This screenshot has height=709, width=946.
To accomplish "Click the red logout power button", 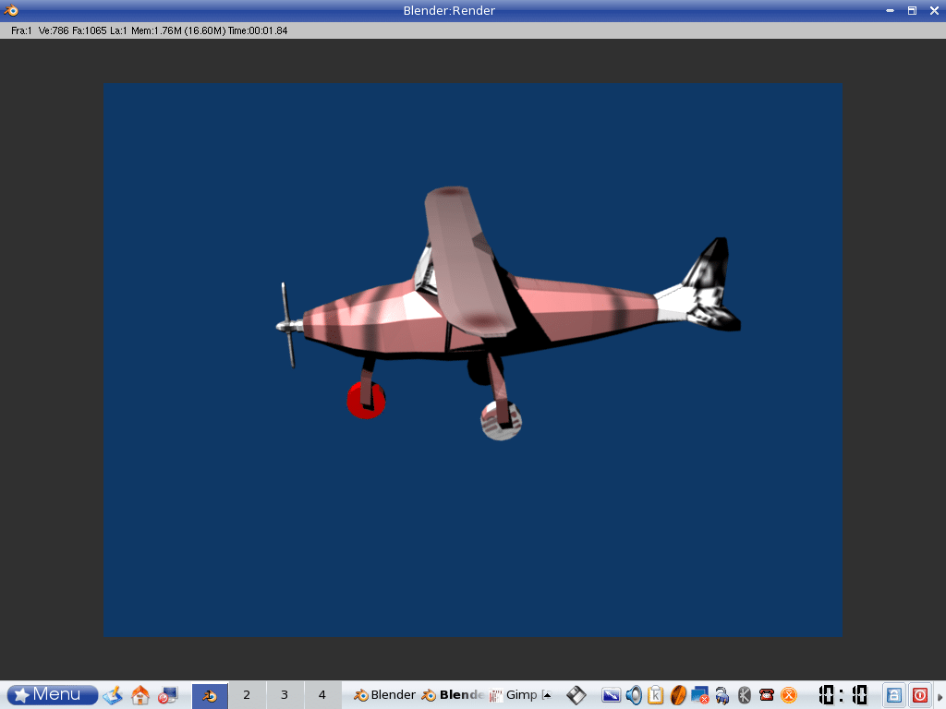I will pyautogui.click(x=920, y=695).
